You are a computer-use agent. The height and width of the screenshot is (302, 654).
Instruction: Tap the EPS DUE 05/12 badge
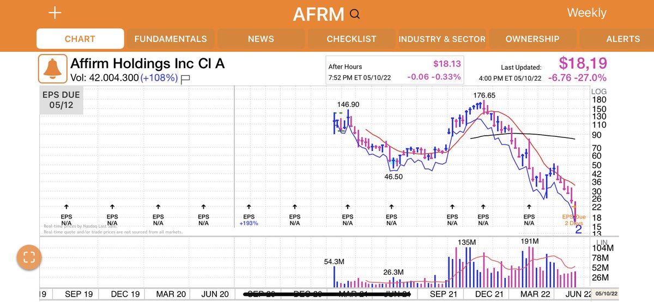[x=61, y=100]
